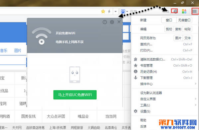Image resolution: width=199 pixels, height=130 pixels.
Task: Click 马上开启UC免费WiFi button
Action: pos(75,95)
